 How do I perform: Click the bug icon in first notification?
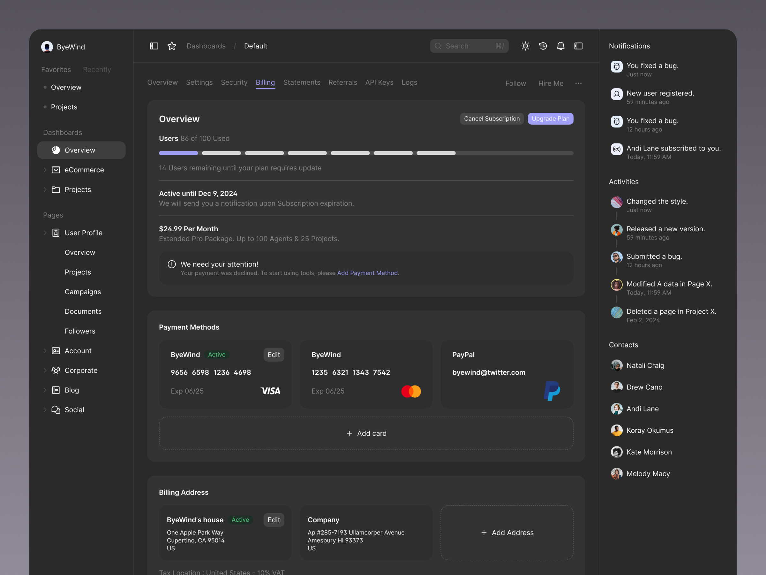(616, 66)
